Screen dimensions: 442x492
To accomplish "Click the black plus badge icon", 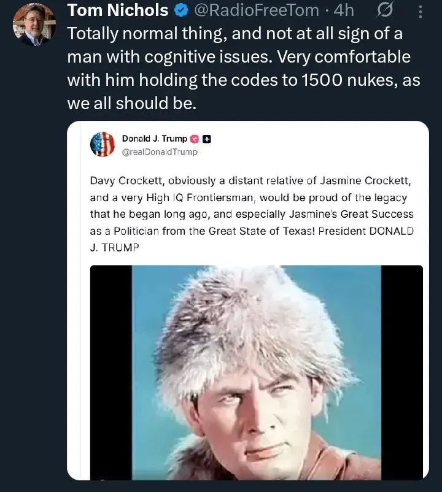I will [x=207, y=139].
